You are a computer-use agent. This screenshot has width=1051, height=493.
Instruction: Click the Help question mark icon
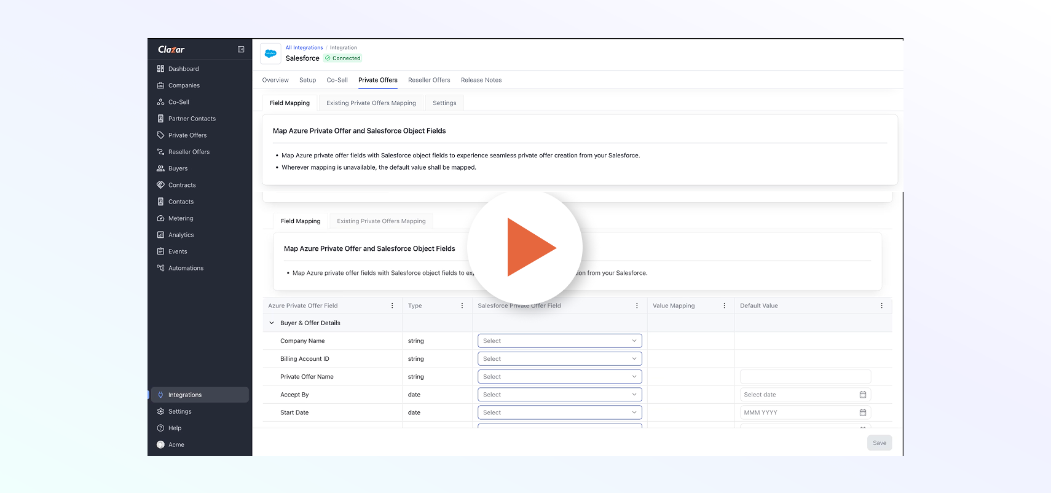(160, 428)
